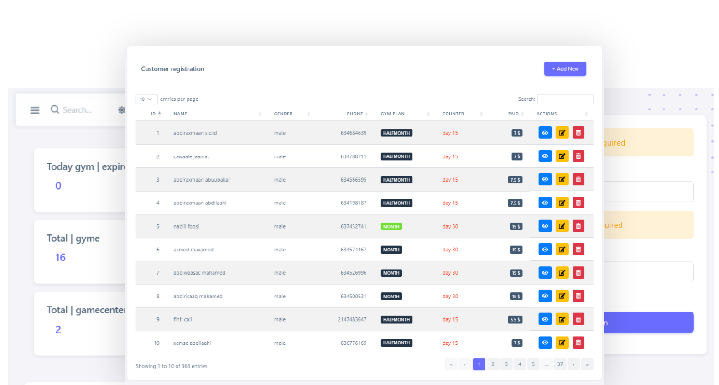This screenshot has width=719, height=385.
Task: View details for abdiraxmaan abuubakar
Action: point(545,179)
